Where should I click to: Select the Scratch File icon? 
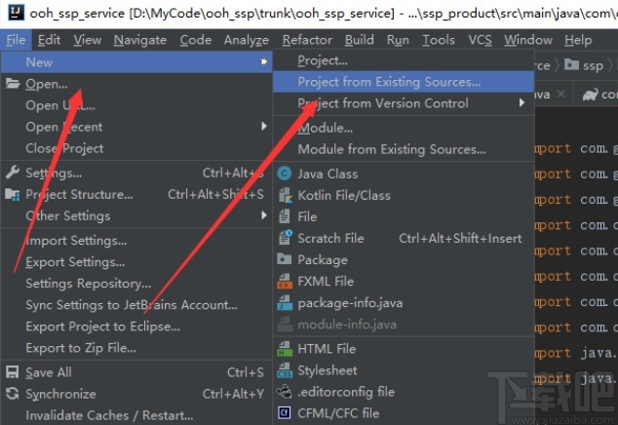point(285,238)
